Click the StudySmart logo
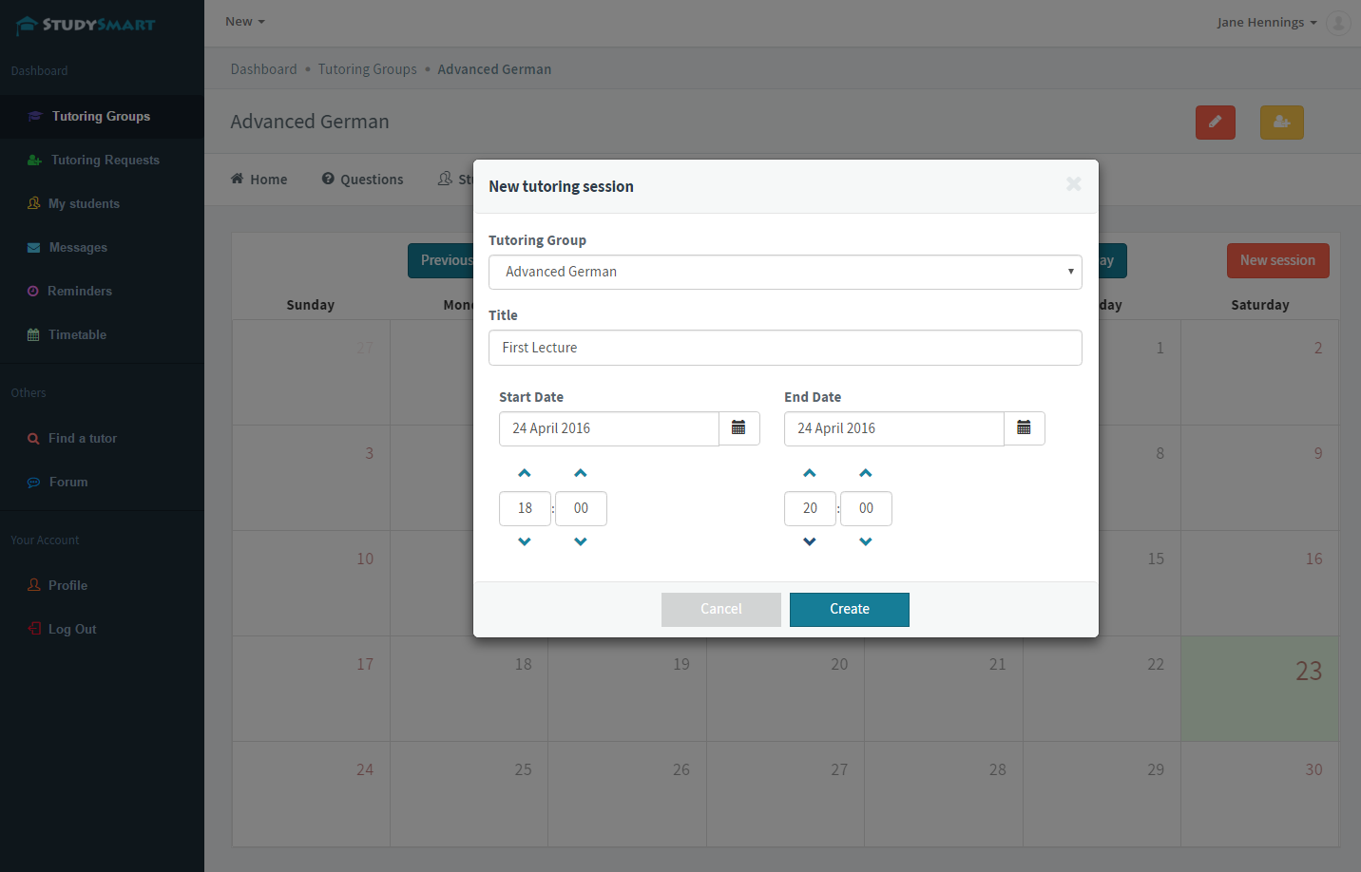The image size is (1361, 872). pos(86,23)
